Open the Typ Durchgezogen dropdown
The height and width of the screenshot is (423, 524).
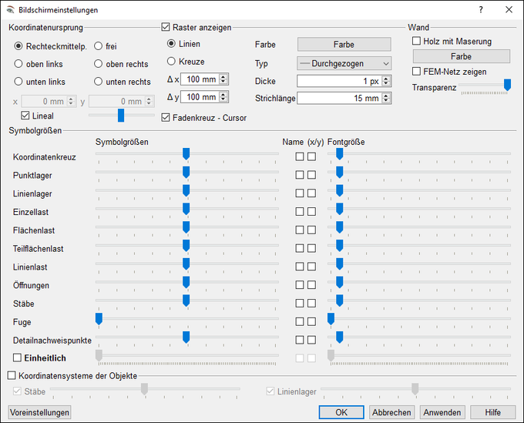344,63
